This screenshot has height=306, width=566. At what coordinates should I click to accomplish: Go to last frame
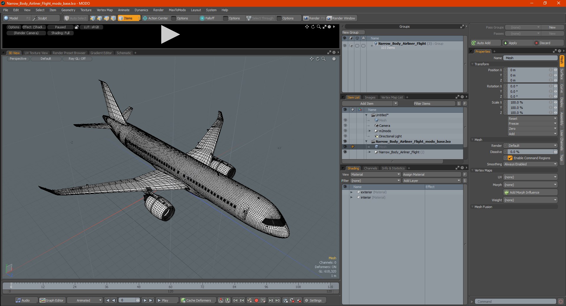click(x=151, y=300)
